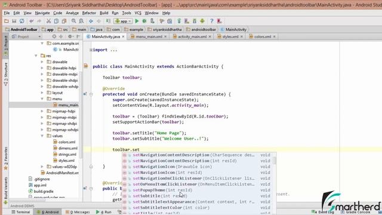The height and width of the screenshot is (215, 382).
Task: Expand the drawable folder
Action: click(x=42, y=62)
